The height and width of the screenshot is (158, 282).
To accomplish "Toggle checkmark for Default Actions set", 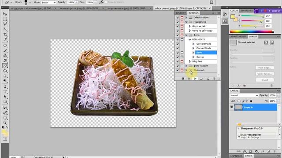I will click(x=177, y=18).
